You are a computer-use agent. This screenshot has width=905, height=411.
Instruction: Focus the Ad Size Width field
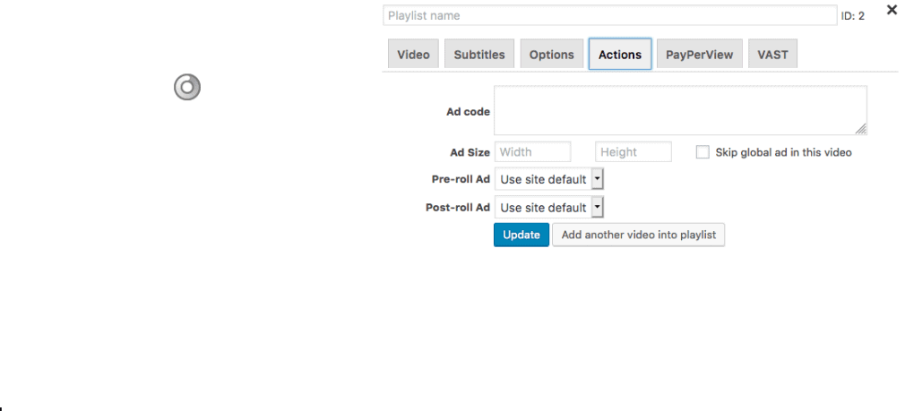(x=533, y=151)
